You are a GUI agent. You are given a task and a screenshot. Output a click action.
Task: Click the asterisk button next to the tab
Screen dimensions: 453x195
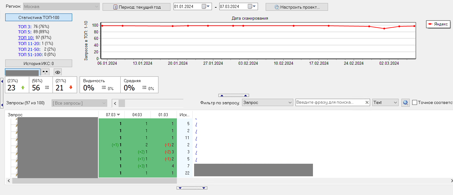tap(45, 72)
